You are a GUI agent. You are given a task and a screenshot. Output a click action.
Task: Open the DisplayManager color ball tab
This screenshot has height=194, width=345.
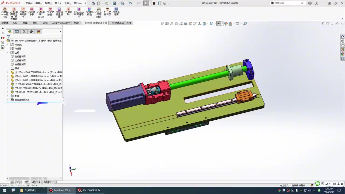39,32
